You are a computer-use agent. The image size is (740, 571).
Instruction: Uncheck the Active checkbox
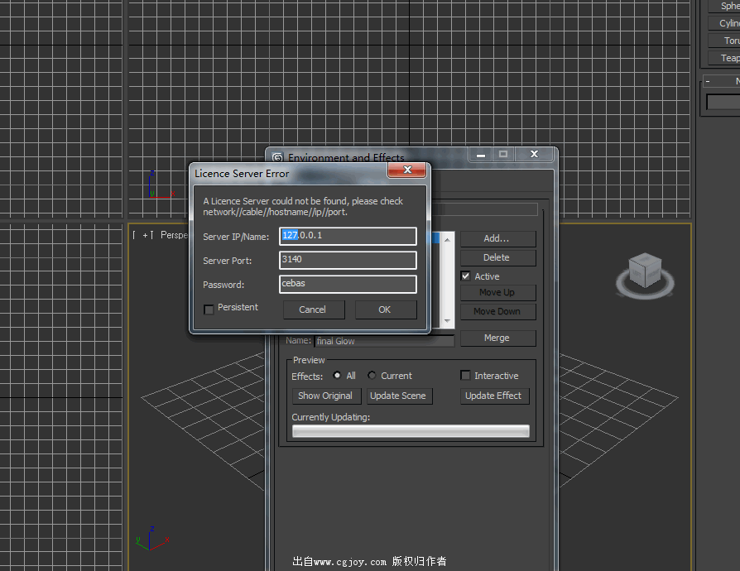point(466,276)
